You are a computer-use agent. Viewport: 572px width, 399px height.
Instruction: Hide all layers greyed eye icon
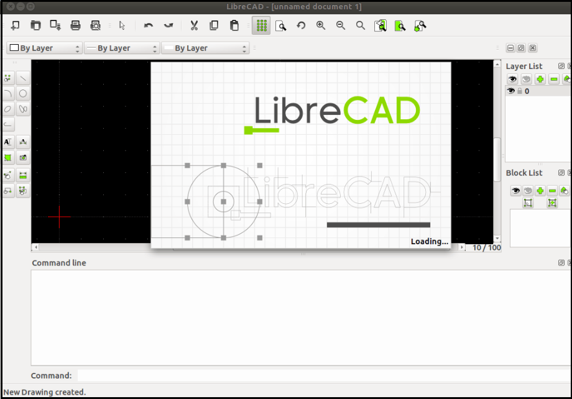point(527,79)
